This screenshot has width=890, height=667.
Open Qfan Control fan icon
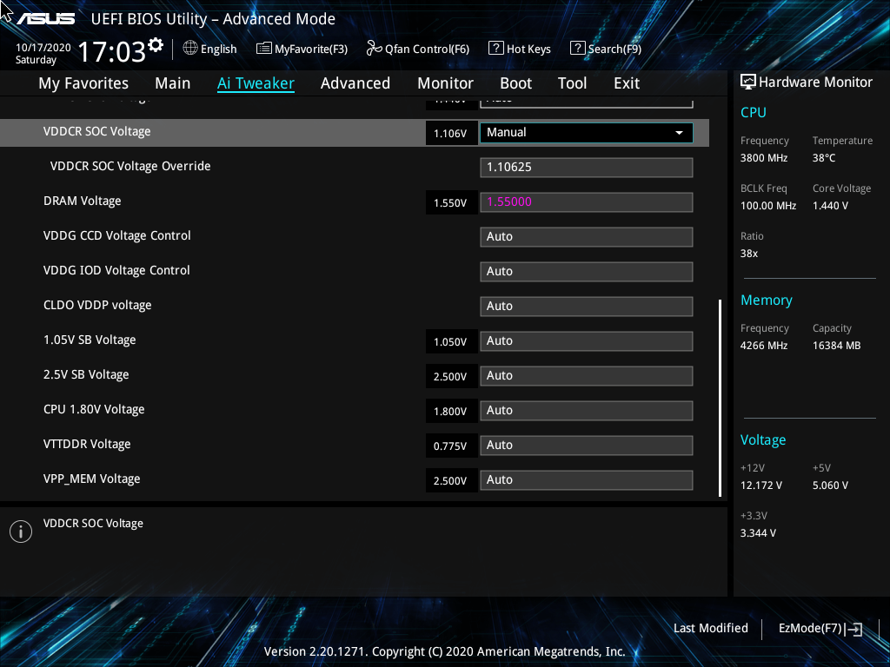click(x=374, y=49)
